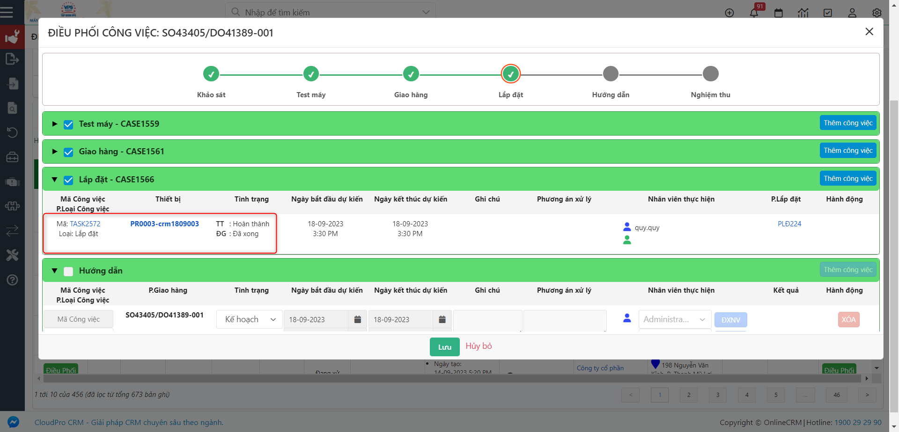Click the Nhập để tìm kiếm search box
This screenshot has width=899, height=432.
331,12
